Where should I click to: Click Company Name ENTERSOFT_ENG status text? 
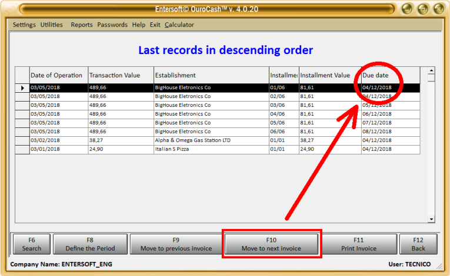coord(61,264)
